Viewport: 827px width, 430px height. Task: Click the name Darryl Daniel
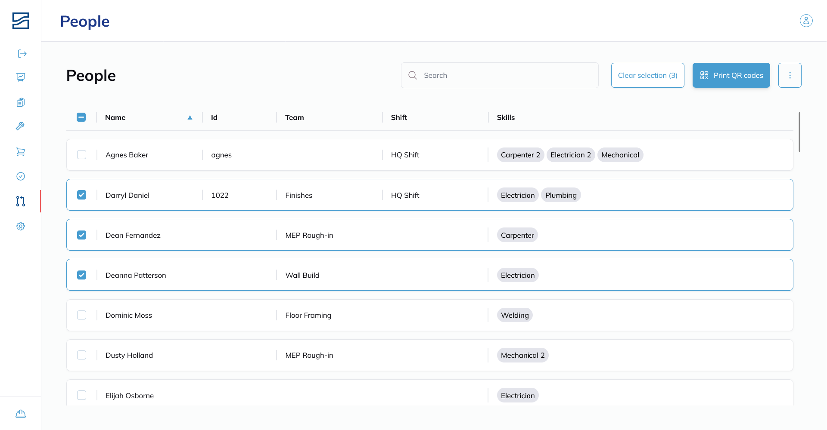[127, 195]
